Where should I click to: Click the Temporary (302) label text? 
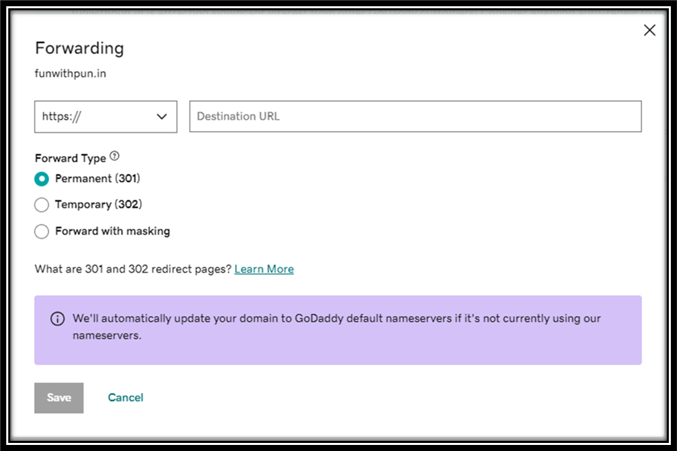tap(98, 204)
